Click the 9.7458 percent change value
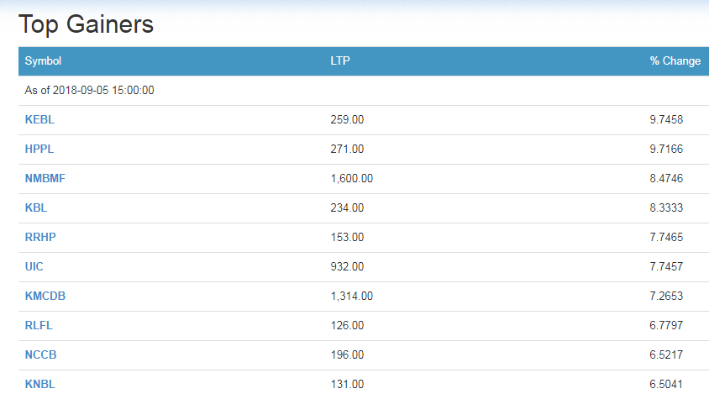 [666, 120]
